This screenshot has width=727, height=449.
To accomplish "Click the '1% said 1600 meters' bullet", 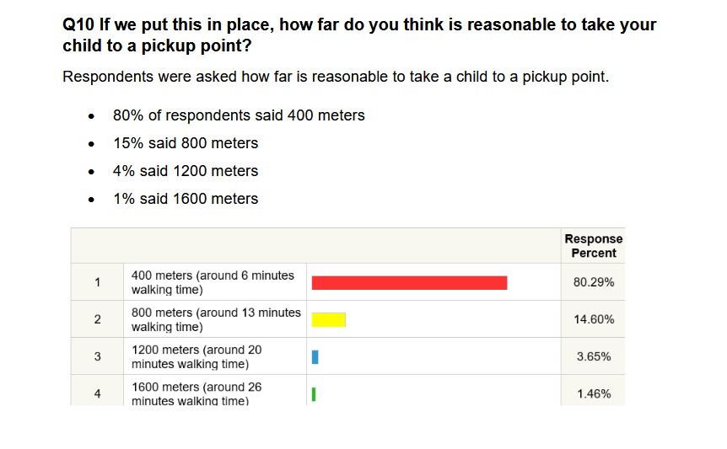I will click(x=186, y=199).
